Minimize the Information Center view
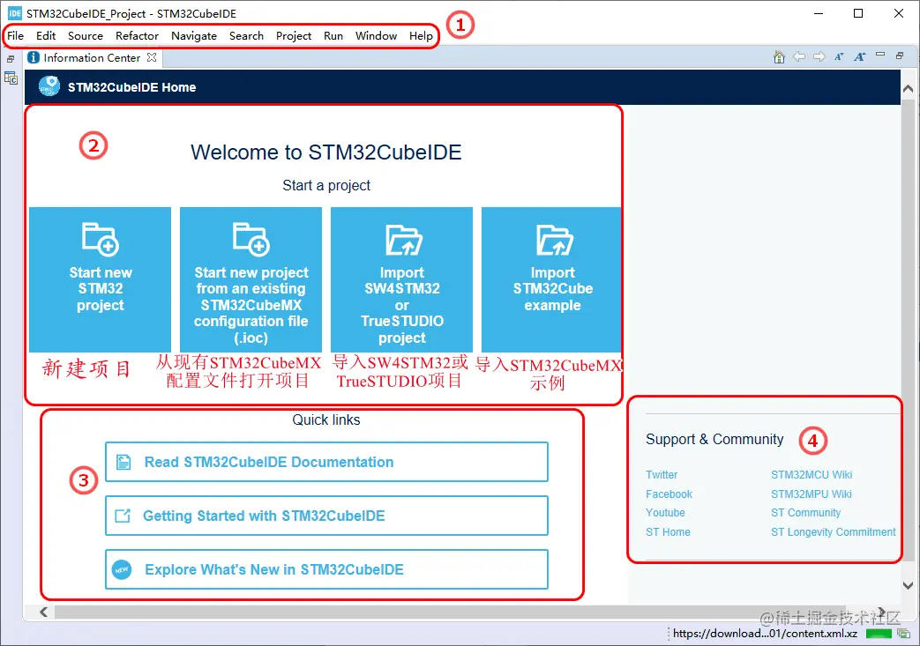920x646 pixels. 879,55
